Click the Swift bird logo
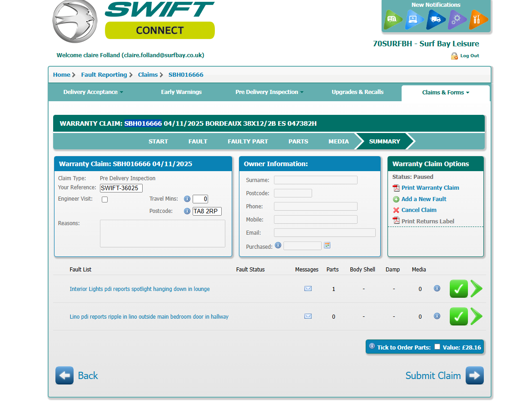This screenshot has height=404, width=507. (x=75, y=22)
